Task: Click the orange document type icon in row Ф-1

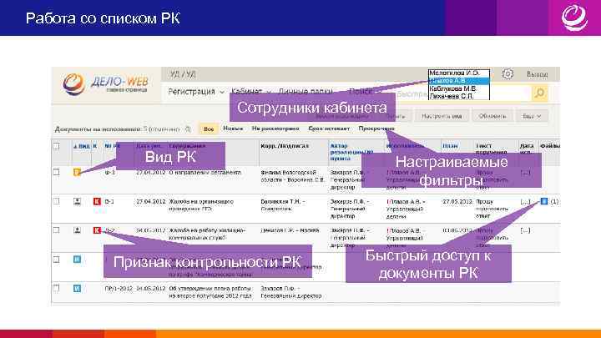Action: point(77,173)
